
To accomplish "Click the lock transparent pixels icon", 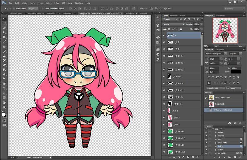I will pos(169,29).
